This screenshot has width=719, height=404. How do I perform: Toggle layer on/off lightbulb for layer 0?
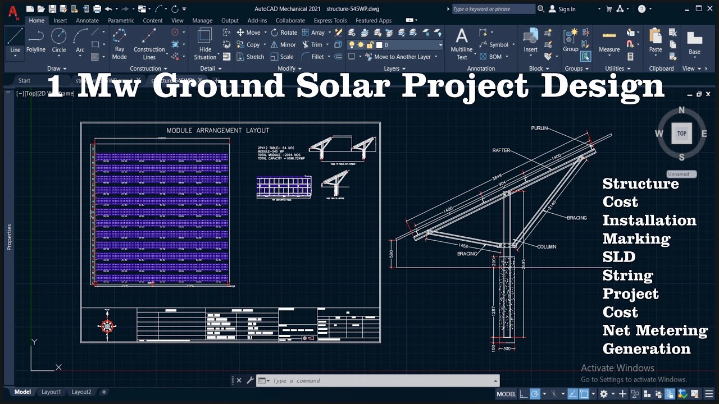coord(352,45)
